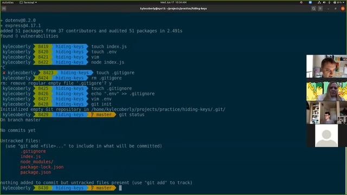The image size is (347, 195).
Task: Click the 'touch .gitigore' command
Action: (x=115, y=73)
